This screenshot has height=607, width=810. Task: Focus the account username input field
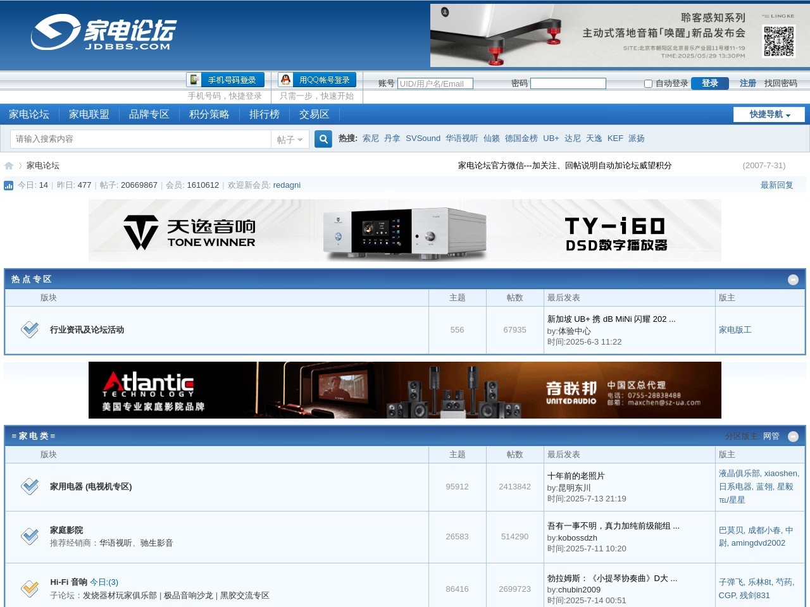(435, 83)
